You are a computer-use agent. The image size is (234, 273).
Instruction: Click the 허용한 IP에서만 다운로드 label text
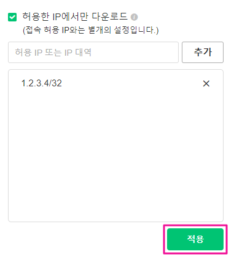tap(75, 17)
